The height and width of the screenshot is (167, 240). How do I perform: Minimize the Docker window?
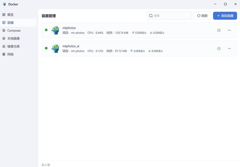215,4
